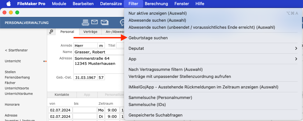Open Adresse in the sidebar
This screenshot has width=303, height=121.
(11, 115)
